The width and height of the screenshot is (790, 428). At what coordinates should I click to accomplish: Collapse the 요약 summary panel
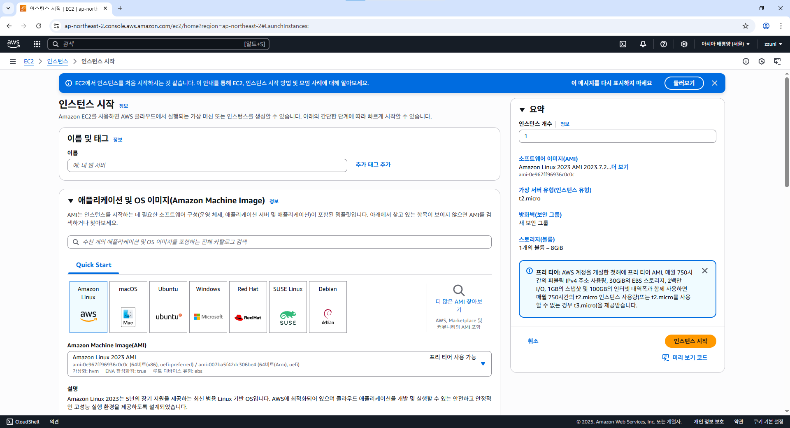(x=522, y=109)
